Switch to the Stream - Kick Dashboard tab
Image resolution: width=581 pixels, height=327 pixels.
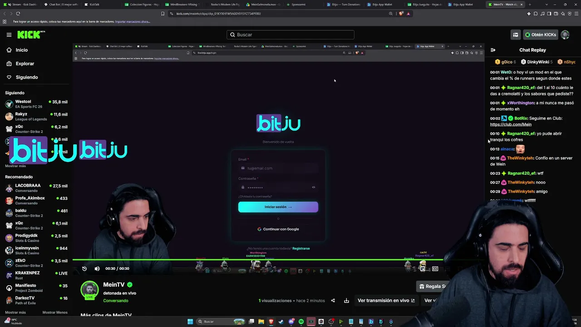click(x=21, y=5)
